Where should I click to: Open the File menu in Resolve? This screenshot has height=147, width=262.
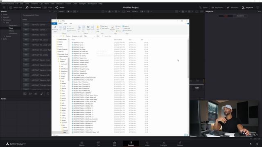pyautogui.click(x=17, y=4)
